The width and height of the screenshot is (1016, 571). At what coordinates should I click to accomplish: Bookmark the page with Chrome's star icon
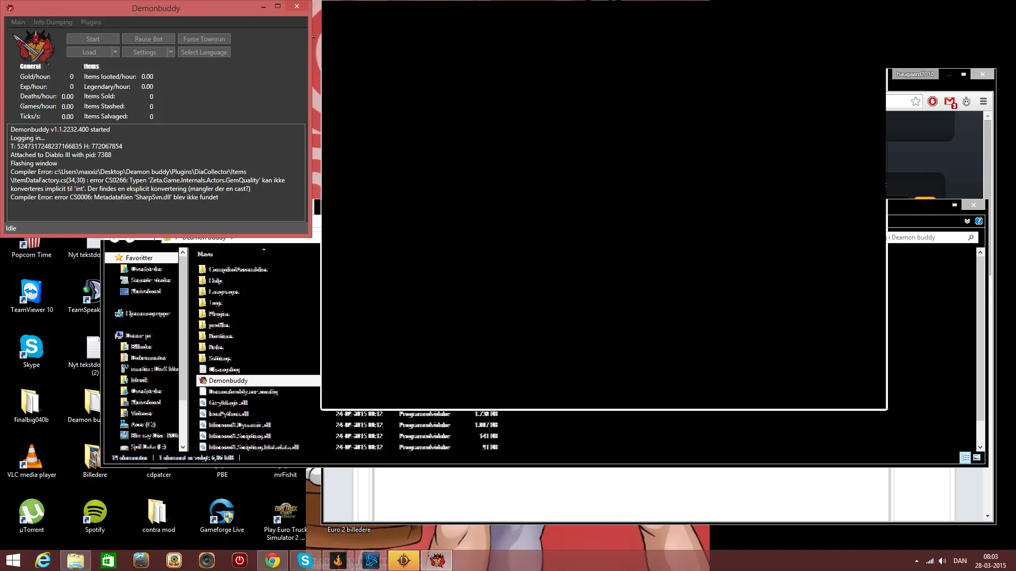point(915,102)
